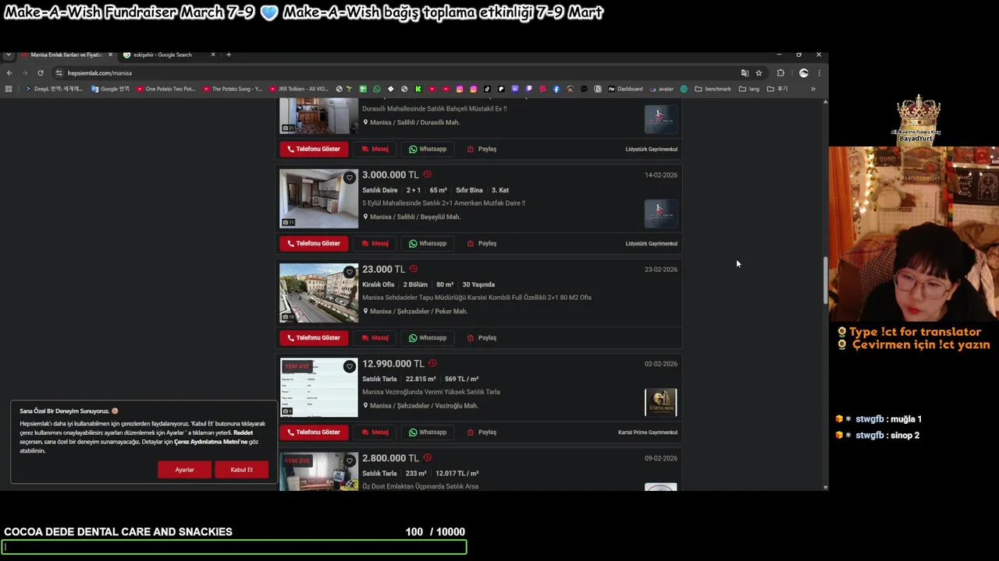Viewport: 999px width, 561px height.
Task: Open the 12.990.000 TL land listing thumbnail
Action: pyautogui.click(x=319, y=387)
